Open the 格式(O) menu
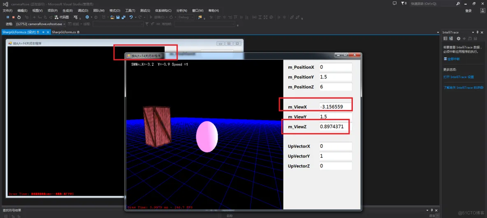 click(x=115, y=11)
